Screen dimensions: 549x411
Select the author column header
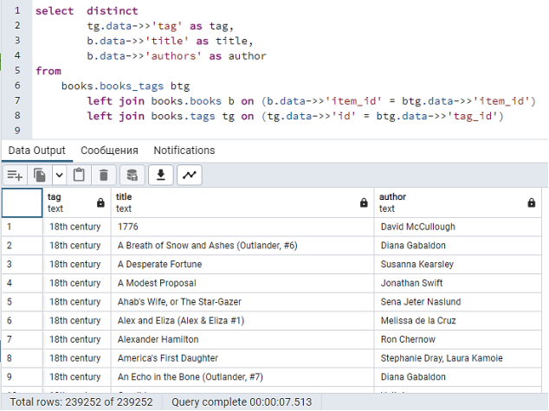(457, 202)
